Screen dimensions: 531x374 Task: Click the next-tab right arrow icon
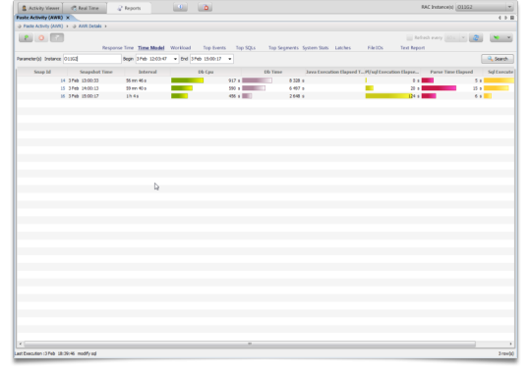pos(506,18)
